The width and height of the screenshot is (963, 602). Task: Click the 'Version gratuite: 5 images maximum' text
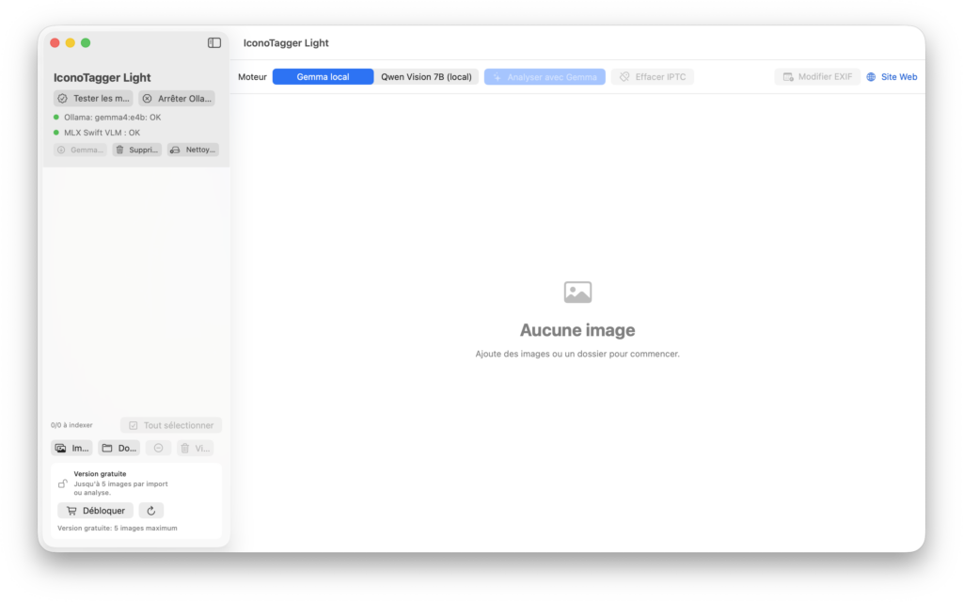click(118, 529)
